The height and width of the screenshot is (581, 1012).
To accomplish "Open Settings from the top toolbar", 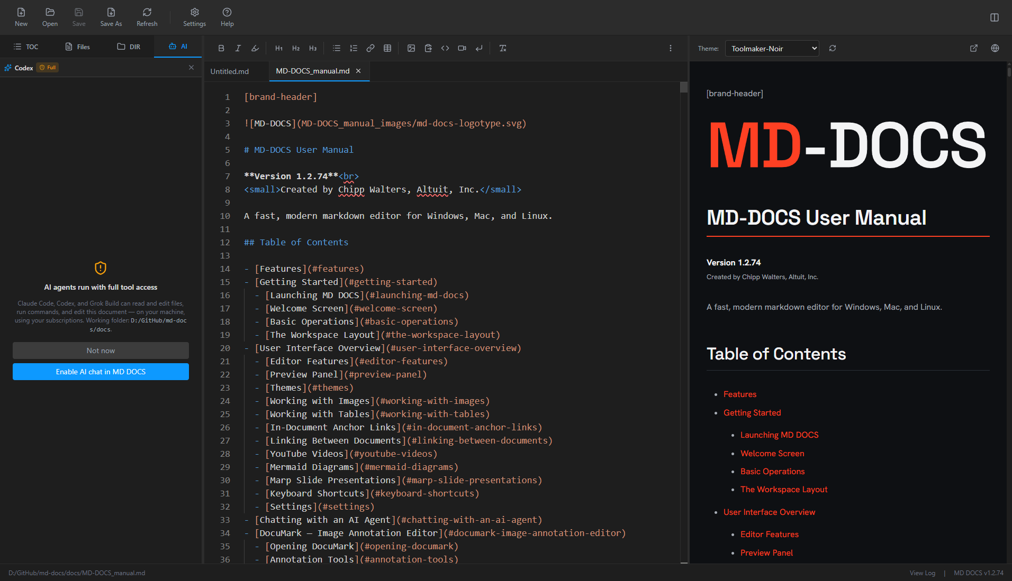I will [x=194, y=17].
